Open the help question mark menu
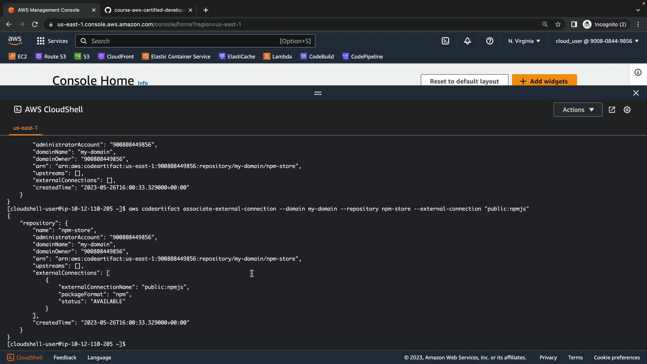This screenshot has height=364, width=647. pos(490,41)
